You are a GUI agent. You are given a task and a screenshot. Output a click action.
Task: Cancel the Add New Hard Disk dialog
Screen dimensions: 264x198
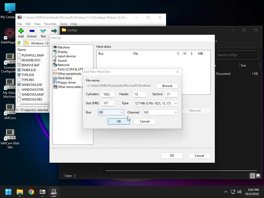pos(144,121)
